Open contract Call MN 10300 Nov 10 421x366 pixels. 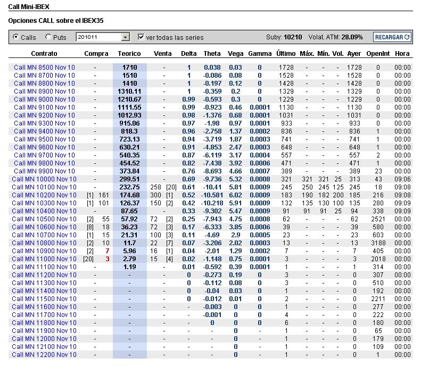pyautogui.click(x=44, y=203)
